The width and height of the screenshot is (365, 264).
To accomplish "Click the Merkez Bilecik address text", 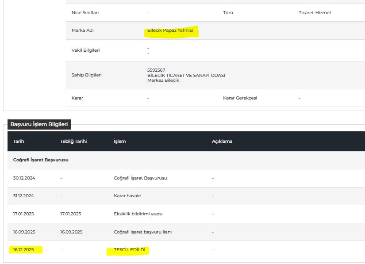I will (163, 80).
